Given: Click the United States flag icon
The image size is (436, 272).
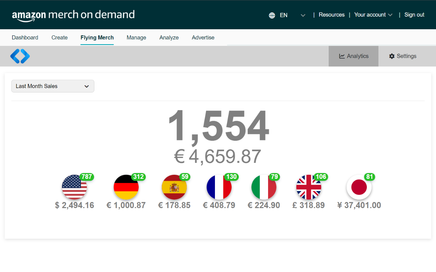Looking at the screenshot, I should [x=74, y=187].
